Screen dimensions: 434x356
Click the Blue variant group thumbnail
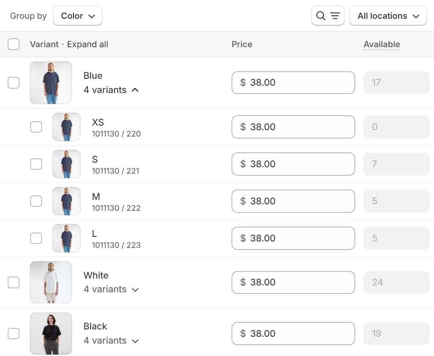click(51, 82)
